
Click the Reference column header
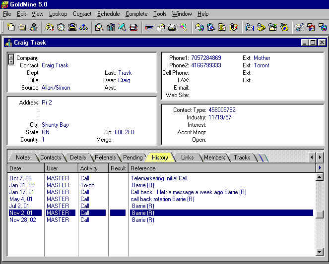[x=222, y=168]
